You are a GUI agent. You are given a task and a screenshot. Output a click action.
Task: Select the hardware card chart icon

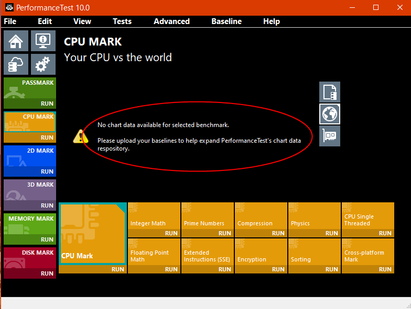[330, 136]
